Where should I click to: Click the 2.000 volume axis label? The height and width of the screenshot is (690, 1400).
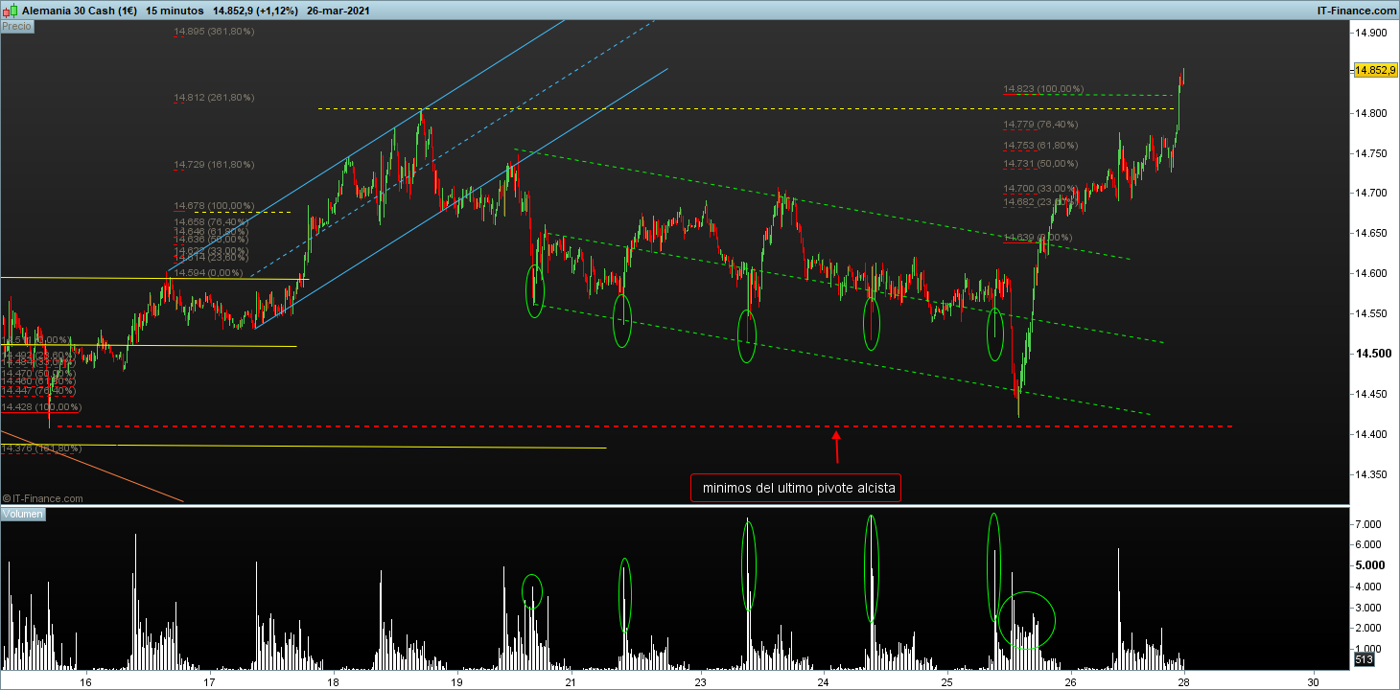coord(1366,628)
